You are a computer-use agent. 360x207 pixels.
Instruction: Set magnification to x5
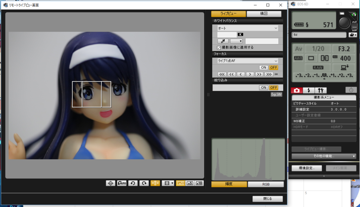click(x=189, y=183)
